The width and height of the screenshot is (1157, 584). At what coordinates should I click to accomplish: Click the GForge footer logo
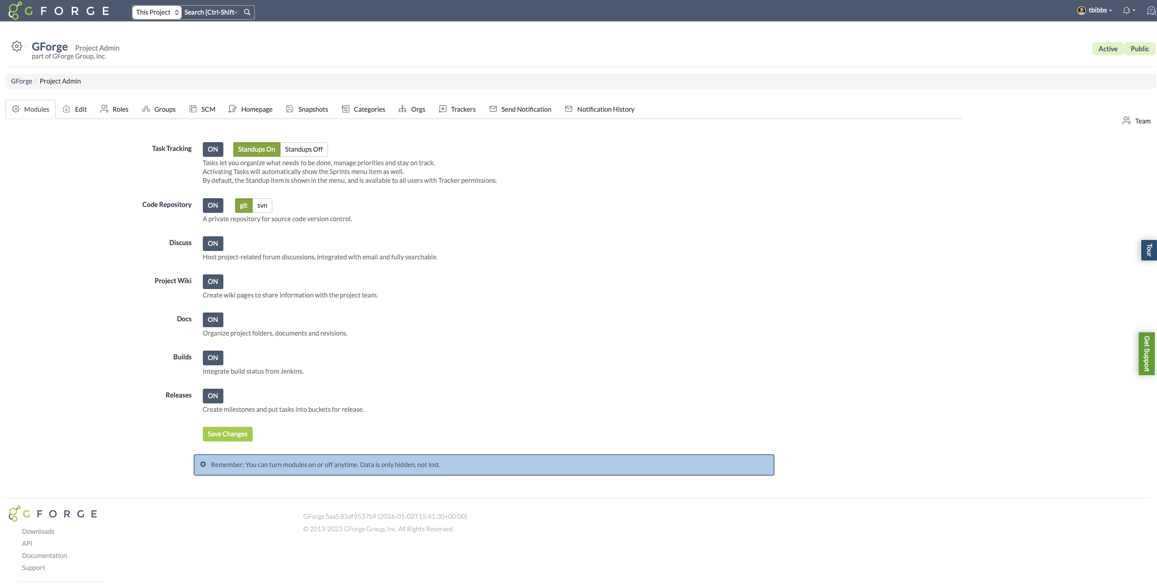pyautogui.click(x=53, y=513)
